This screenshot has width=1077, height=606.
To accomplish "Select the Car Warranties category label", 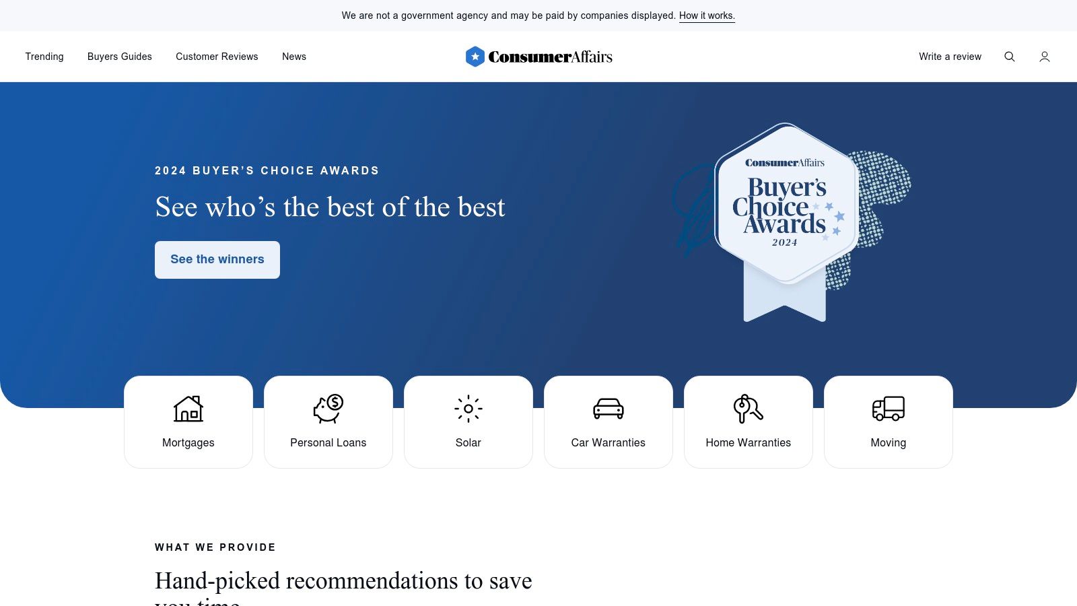I will 609,442.
